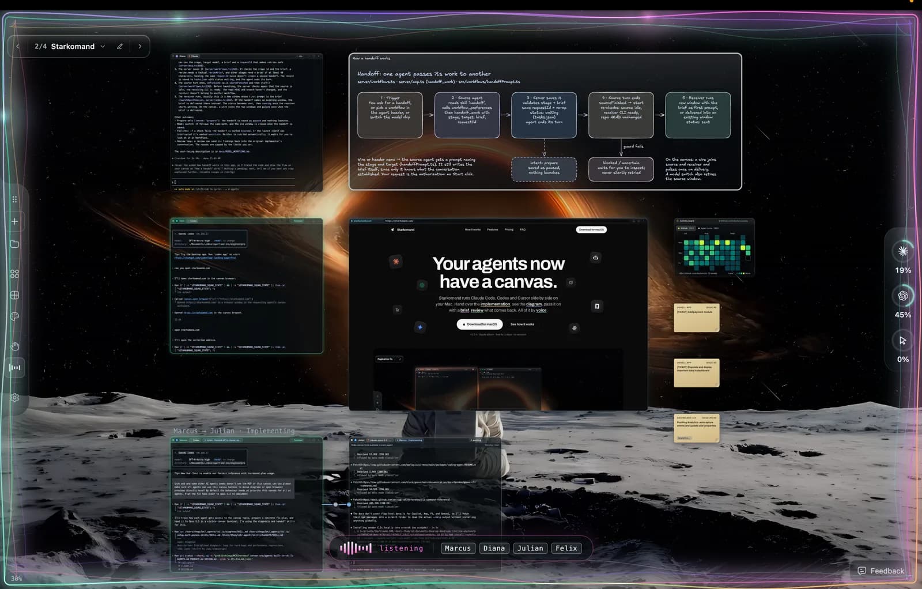Rename the Starkomand canvas with pencil icon
The width and height of the screenshot is (922, 589).
pyautogui.click(x=120, y=47)
